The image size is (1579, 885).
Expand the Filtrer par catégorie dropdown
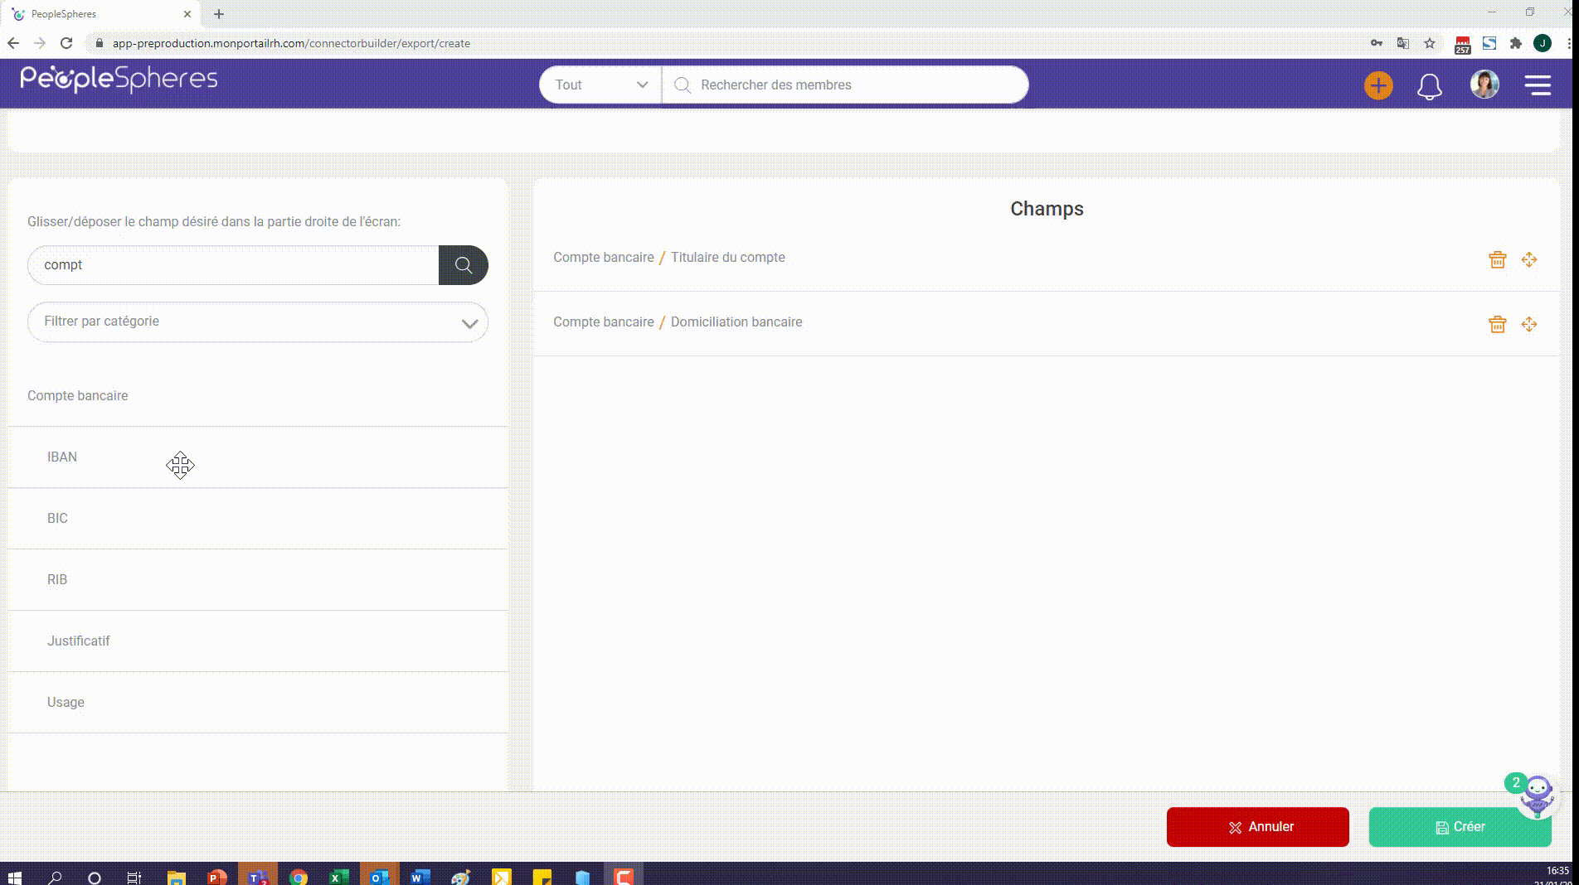click(258, 322)
